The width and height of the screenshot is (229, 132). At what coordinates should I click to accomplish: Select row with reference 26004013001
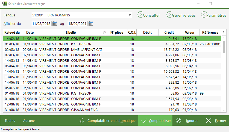point(112,44)
